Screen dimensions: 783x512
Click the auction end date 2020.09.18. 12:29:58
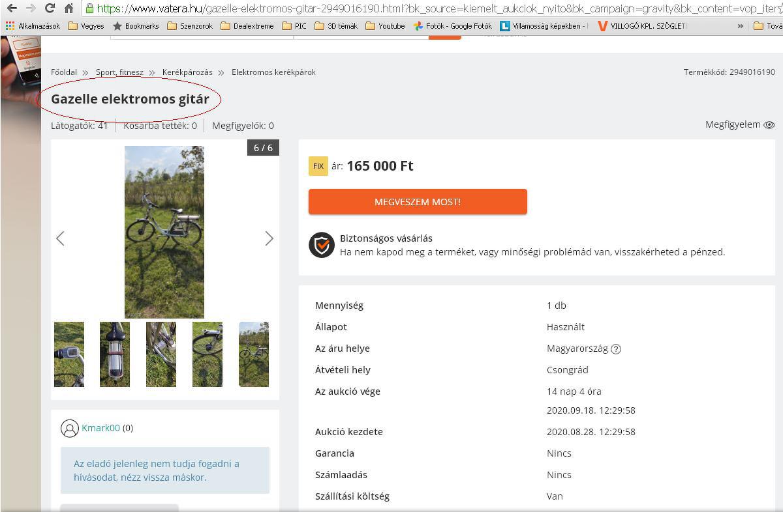(591, 410)
